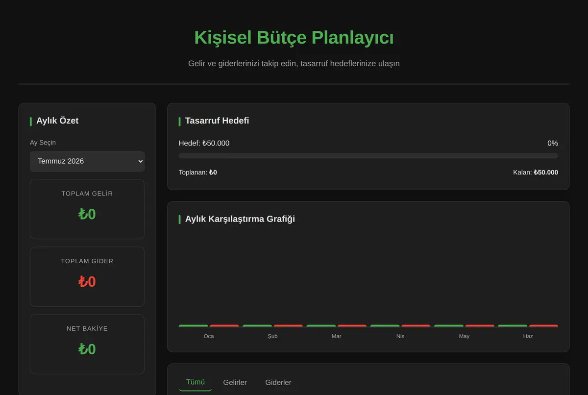Click the green income bar for Oca
Viewport: 588px width, 395px height.
(x=194, y=326)
